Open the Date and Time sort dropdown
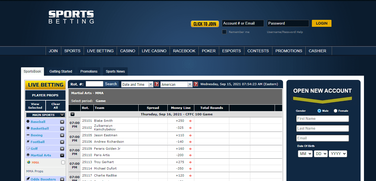 tap(137, 84)
